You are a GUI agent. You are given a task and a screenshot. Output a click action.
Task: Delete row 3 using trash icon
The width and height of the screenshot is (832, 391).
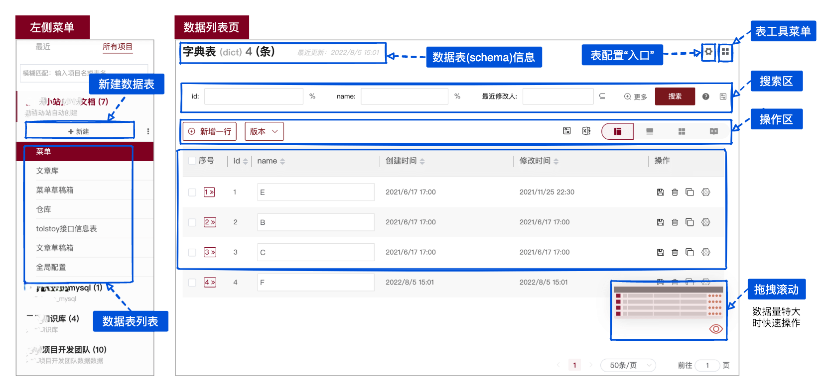pyautogui.click(x=675, y=252)
